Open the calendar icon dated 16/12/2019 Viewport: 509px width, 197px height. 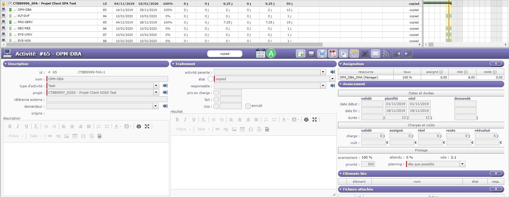[260, 54]
